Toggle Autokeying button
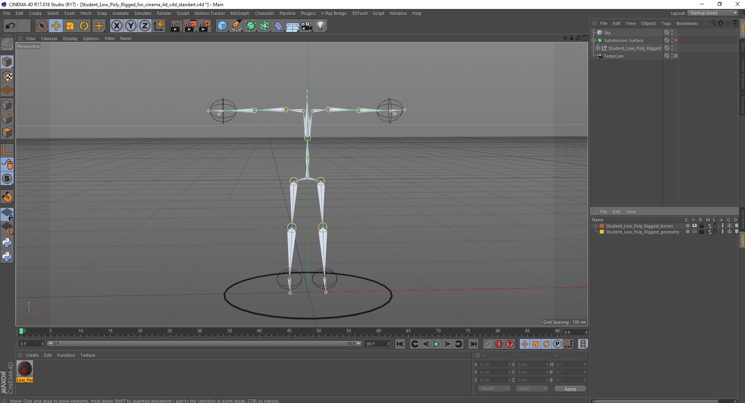Image resolution: width=745 pixels, height=403 pixels. click(499, 344)
